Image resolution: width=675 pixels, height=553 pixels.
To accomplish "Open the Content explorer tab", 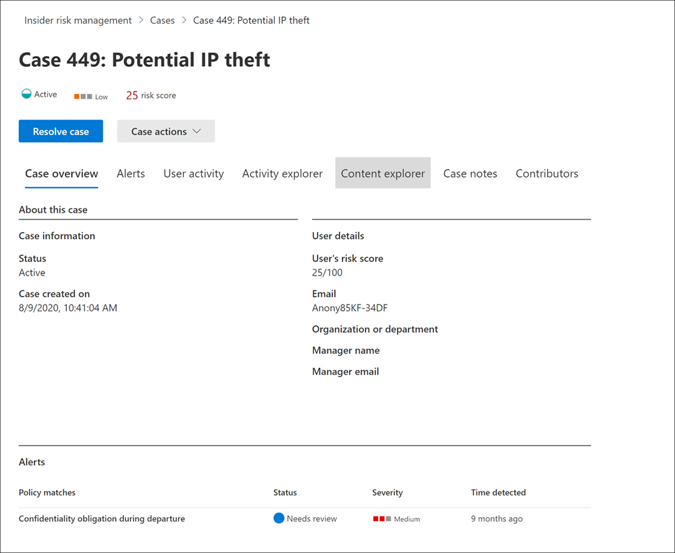I will [x=383, y=174].
